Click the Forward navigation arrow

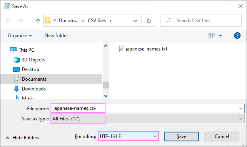(20, 21)
